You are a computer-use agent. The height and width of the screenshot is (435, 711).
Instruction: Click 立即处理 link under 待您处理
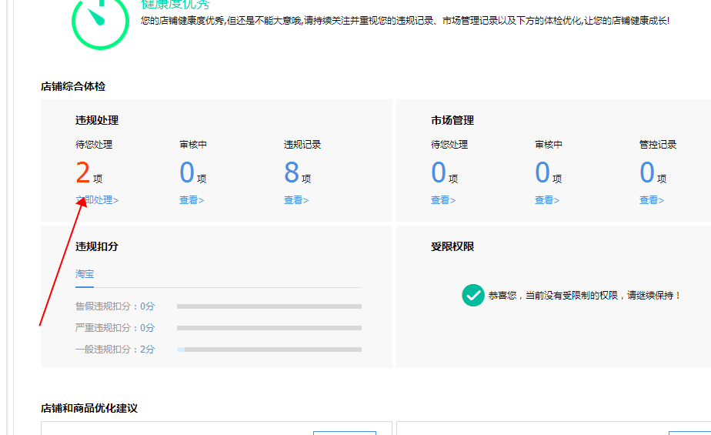tap(97, 200)
